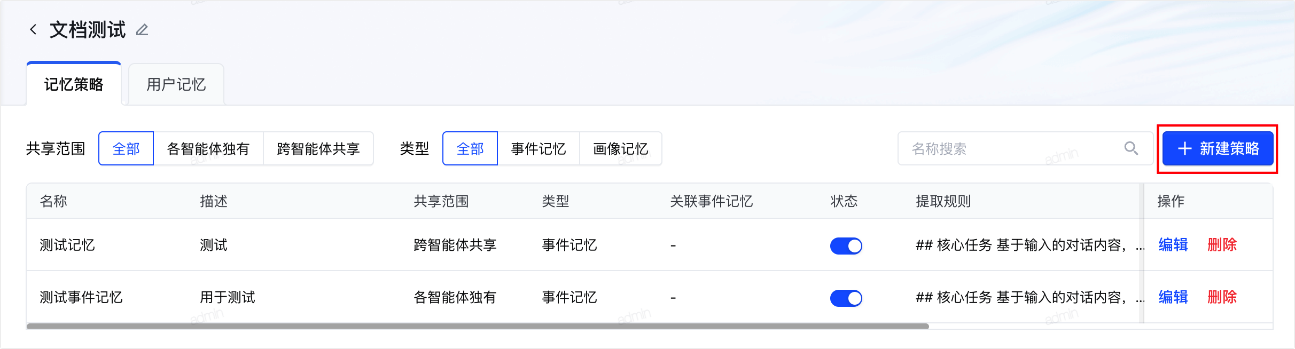Edit the 文档测试 title with pencil icon
The height and width of the screenshot is (349, 1295).
[142, 30]
